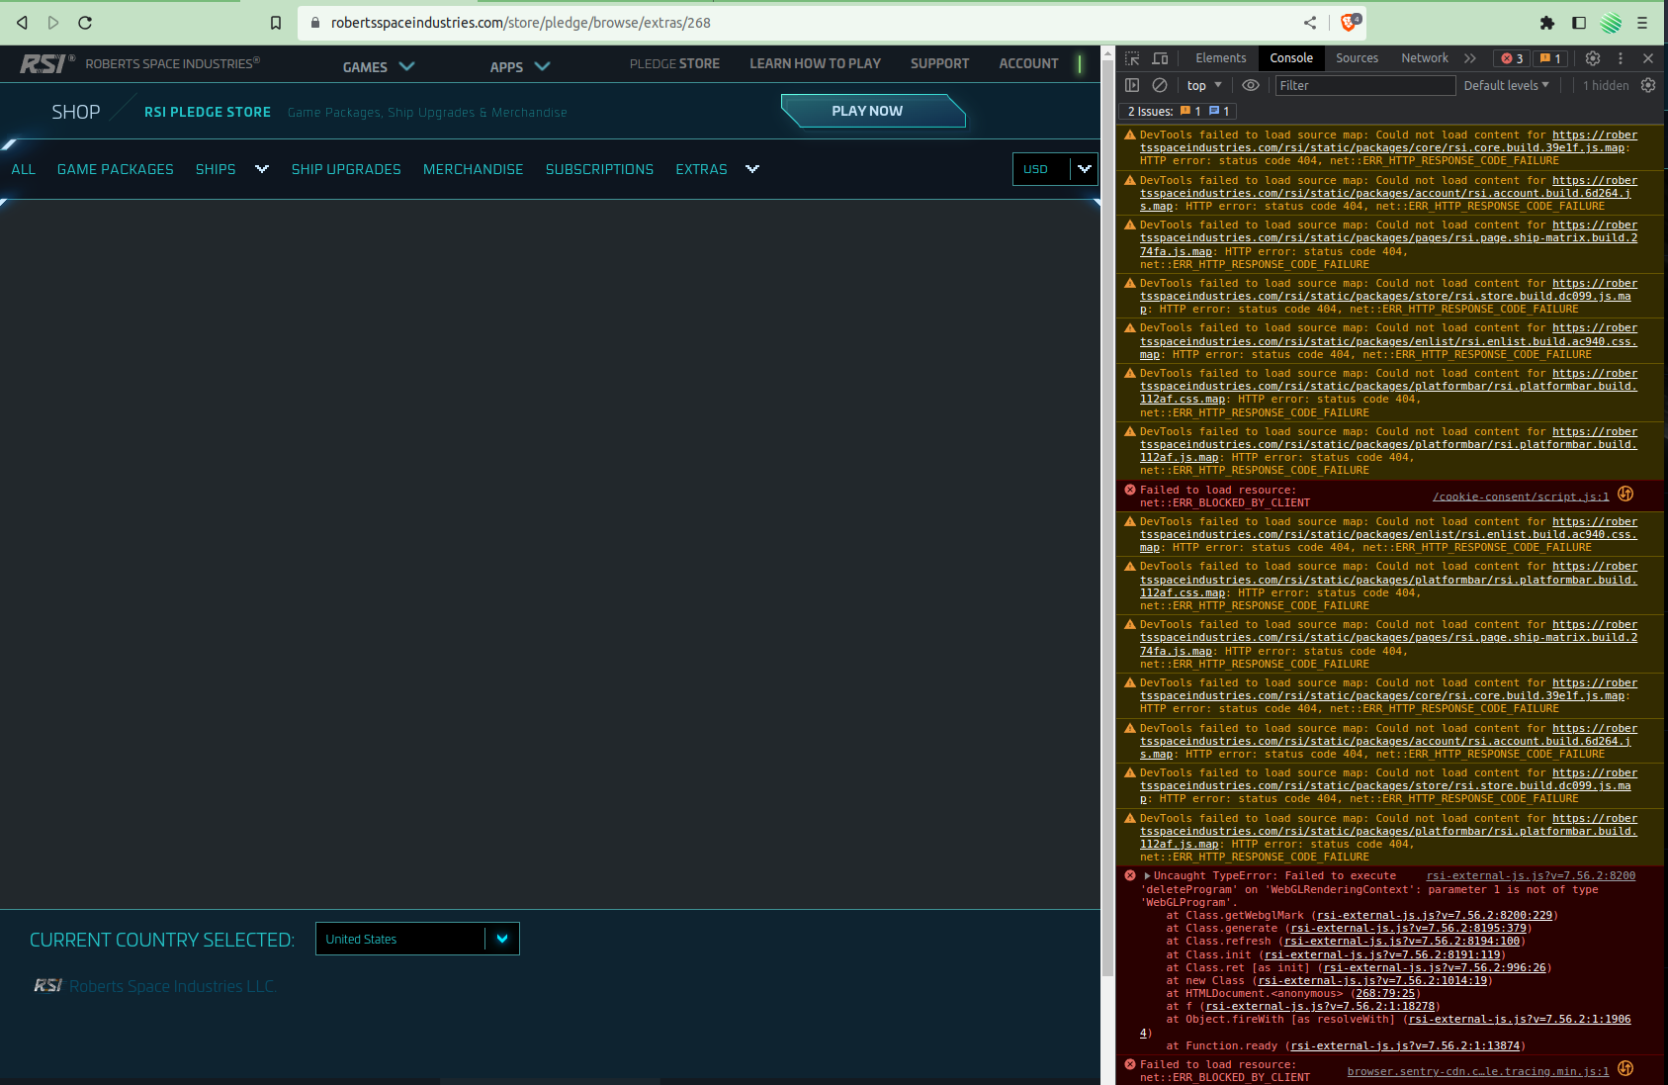This screenshot has width=1668, height=1085.
Task: Open the three-dot DevTools options menu
Action: click(1621, 58)
